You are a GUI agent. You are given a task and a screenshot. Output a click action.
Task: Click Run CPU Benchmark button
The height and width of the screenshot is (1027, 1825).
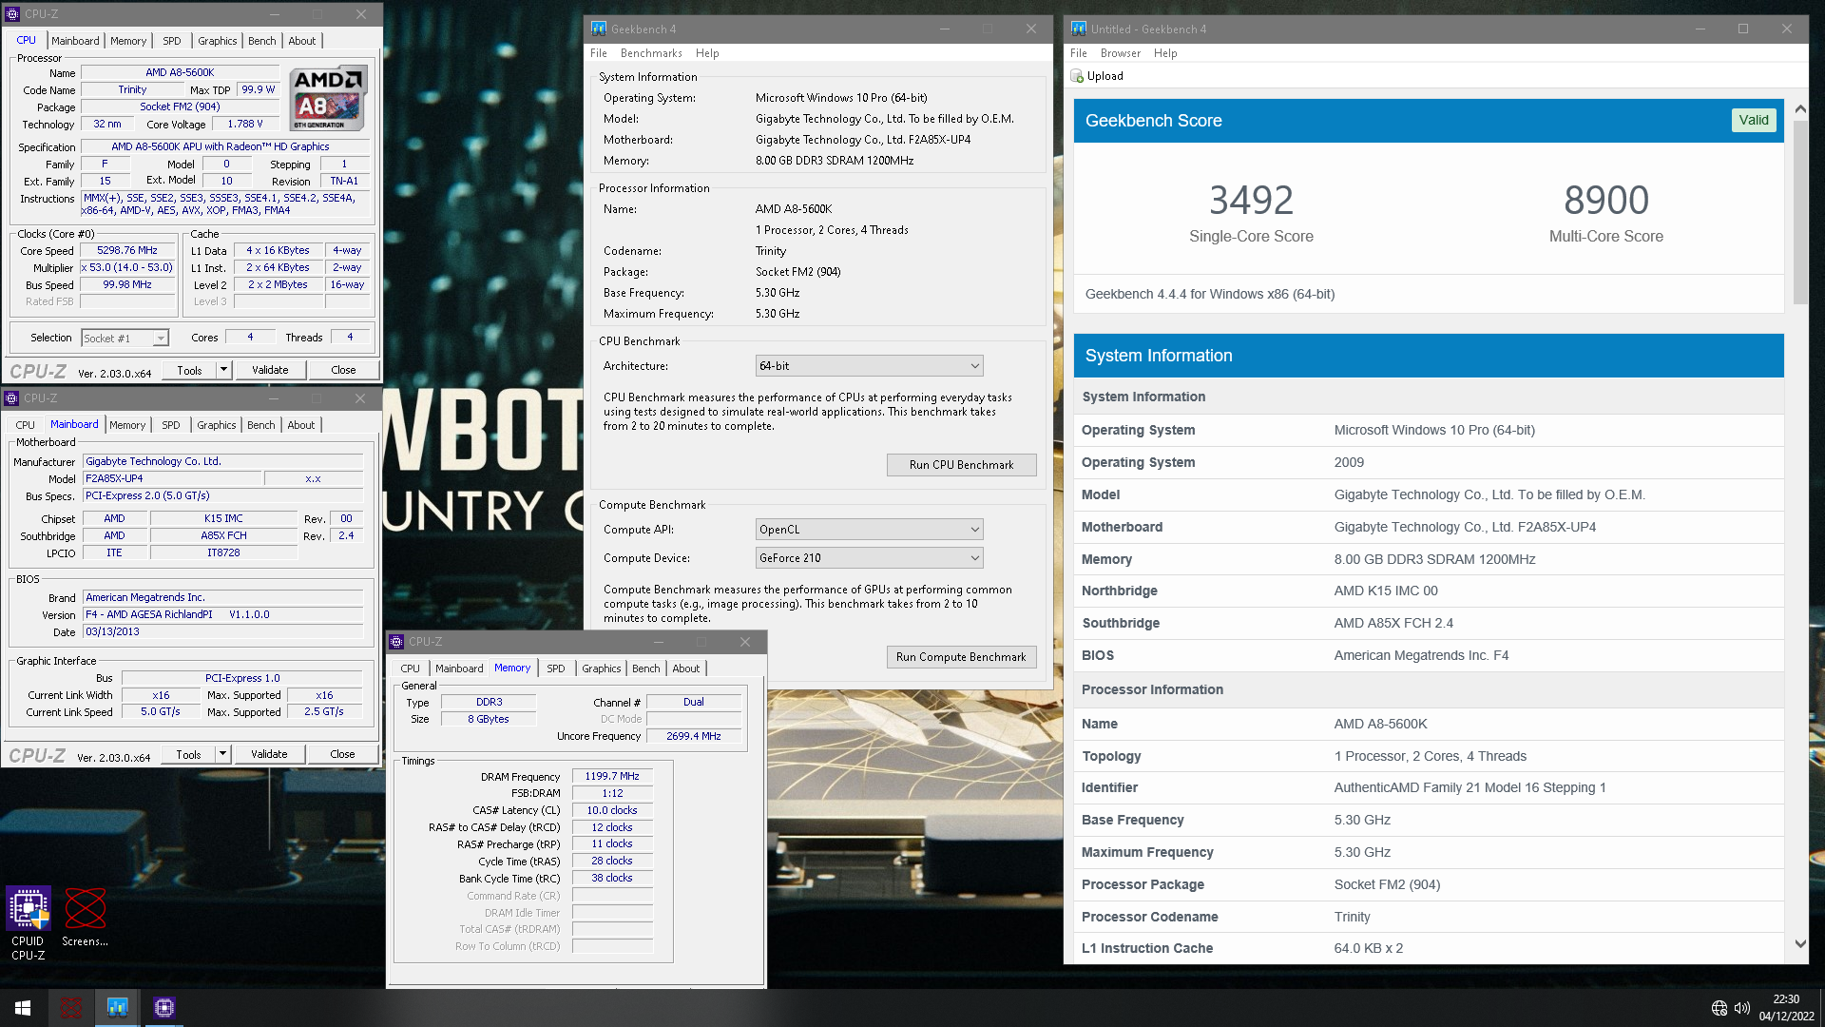coord(961,465)
